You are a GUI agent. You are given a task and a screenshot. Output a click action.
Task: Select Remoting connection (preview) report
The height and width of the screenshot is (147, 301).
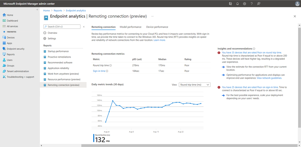click(x=63, y=85)
